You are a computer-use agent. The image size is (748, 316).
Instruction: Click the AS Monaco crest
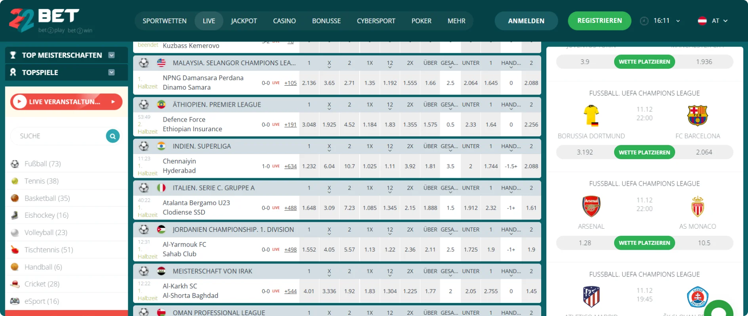pos(698,206)
